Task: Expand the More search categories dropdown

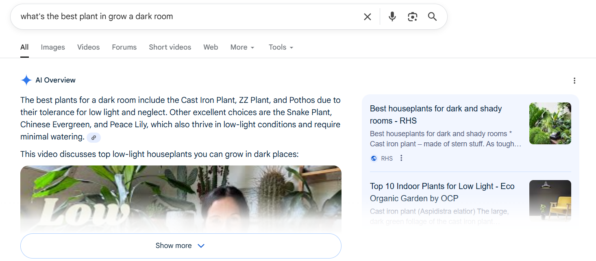Action: [242, 47]
